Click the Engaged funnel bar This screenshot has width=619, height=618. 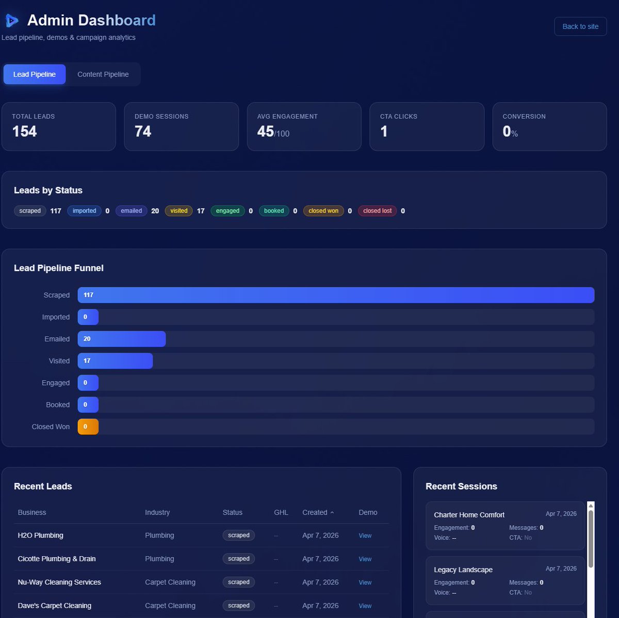pyautogui.click(x=88, y=383)
